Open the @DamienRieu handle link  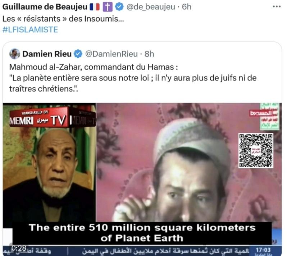coord(111,54)
